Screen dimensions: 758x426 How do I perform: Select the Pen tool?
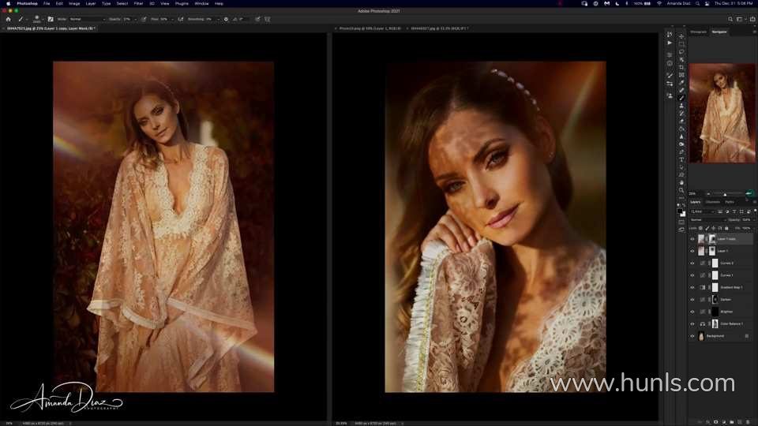(x=681, y=152)
